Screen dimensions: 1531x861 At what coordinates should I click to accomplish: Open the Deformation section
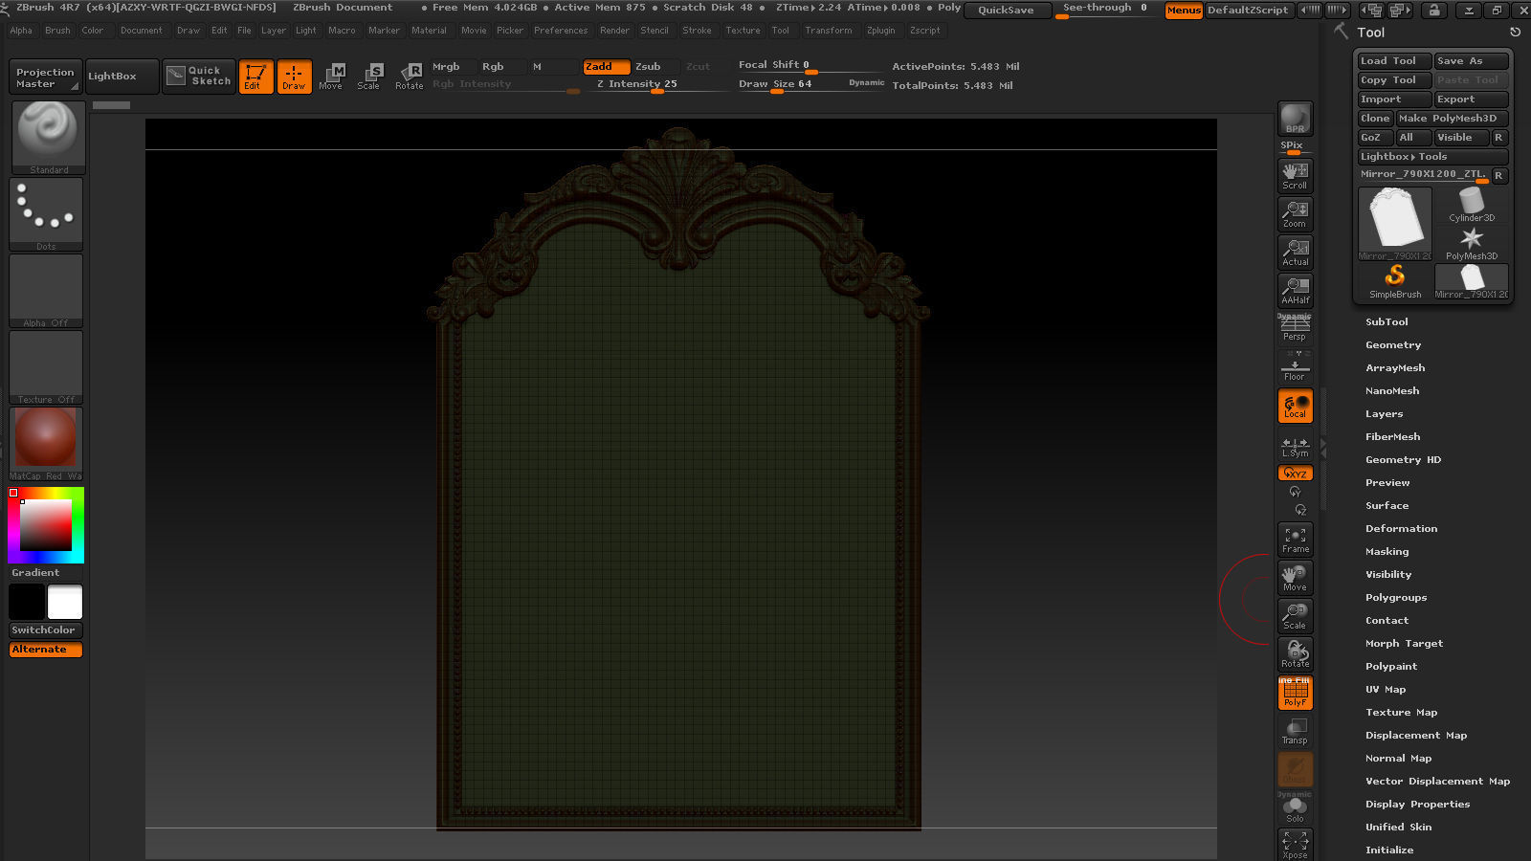click(x=1401, y=529)
